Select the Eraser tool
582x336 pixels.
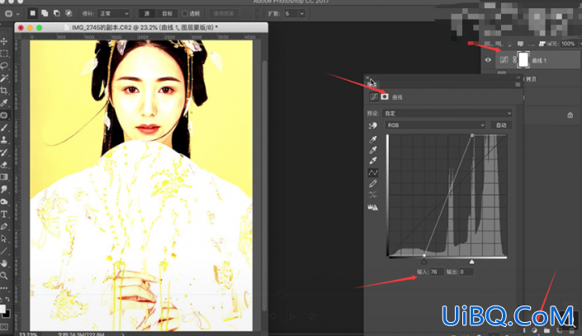click(4, 165)
